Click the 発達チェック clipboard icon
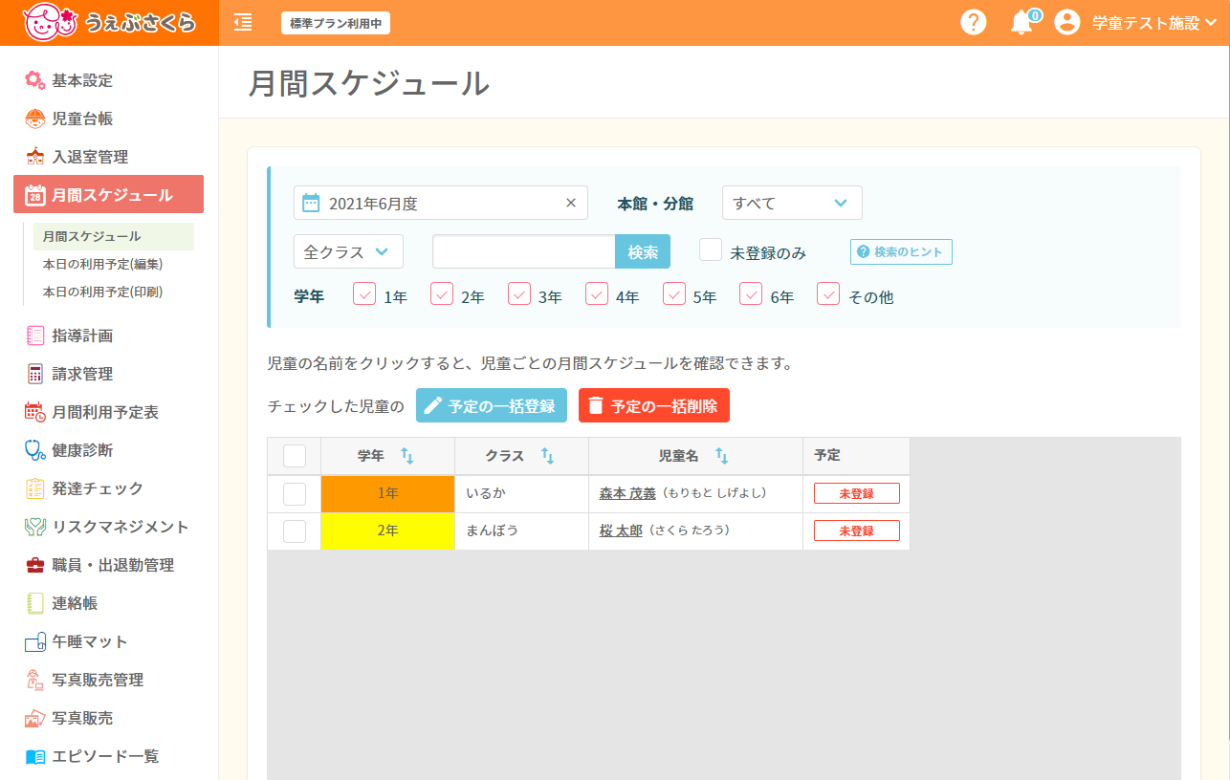 [x=34, y=488]
